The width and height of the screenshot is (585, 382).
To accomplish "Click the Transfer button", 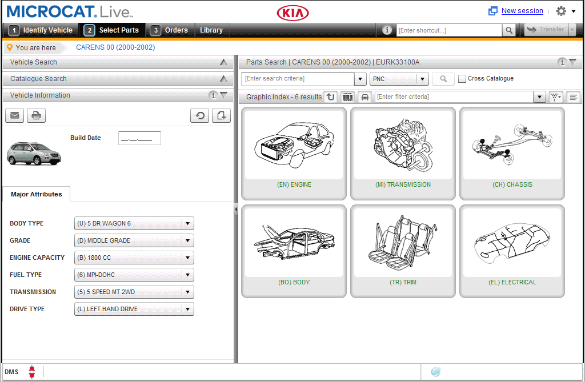I will (546, 30).
